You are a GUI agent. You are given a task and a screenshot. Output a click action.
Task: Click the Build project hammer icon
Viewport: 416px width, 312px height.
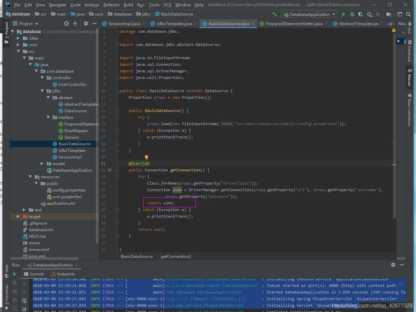274,14
